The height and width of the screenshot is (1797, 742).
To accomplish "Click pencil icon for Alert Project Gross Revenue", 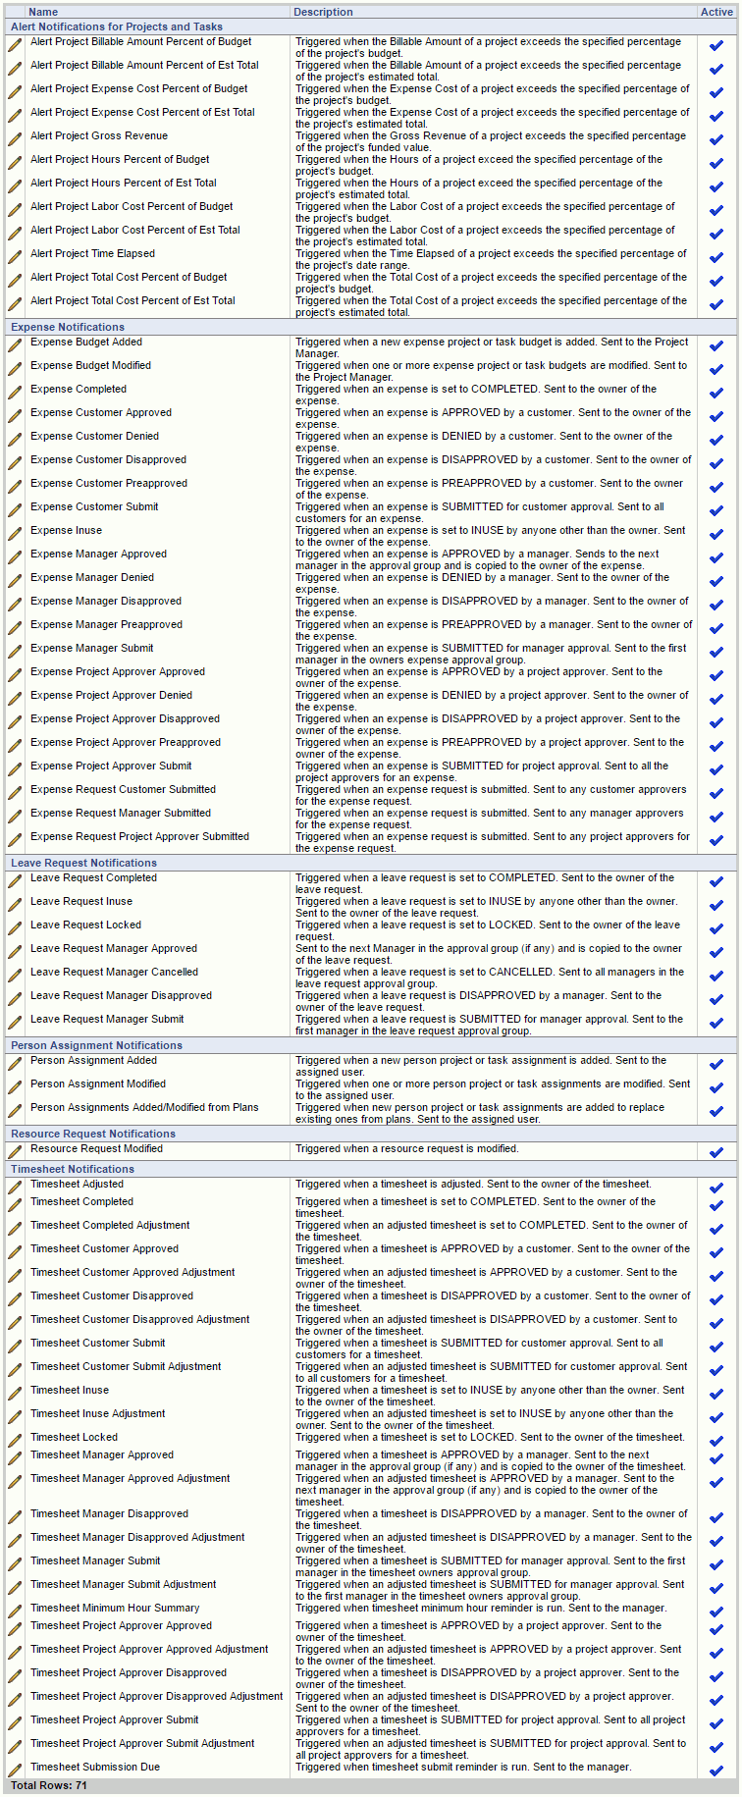I will (15, 139).
